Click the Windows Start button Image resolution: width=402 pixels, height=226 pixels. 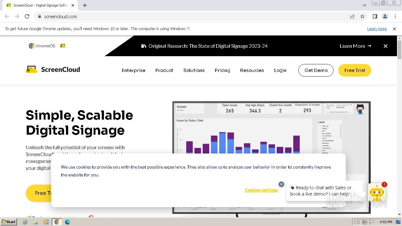[x=8, y=222]
